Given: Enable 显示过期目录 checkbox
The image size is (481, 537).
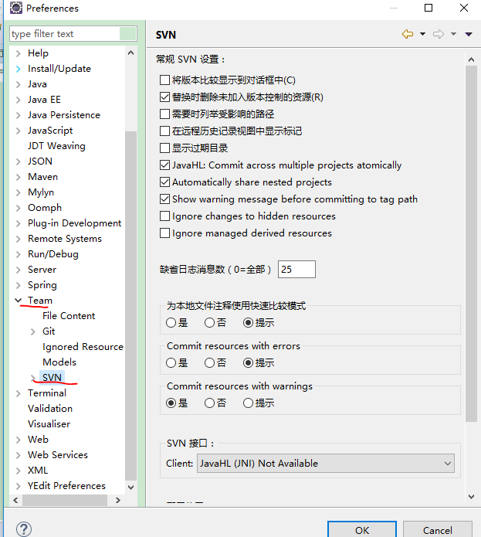Looking at the screenshot, I should click(164, 148).
